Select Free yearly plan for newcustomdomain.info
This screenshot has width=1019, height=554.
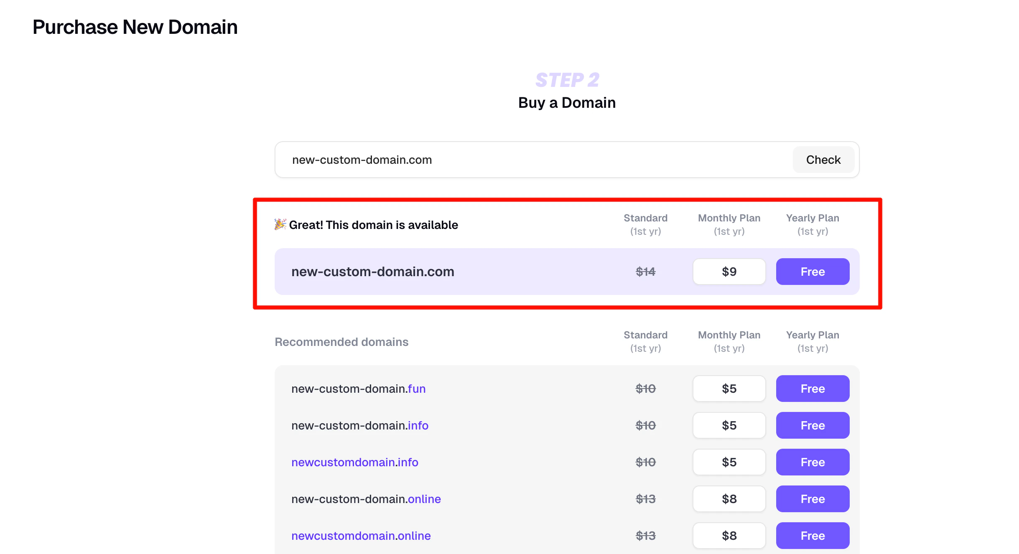pyautogui.click(x=812, y=462)
